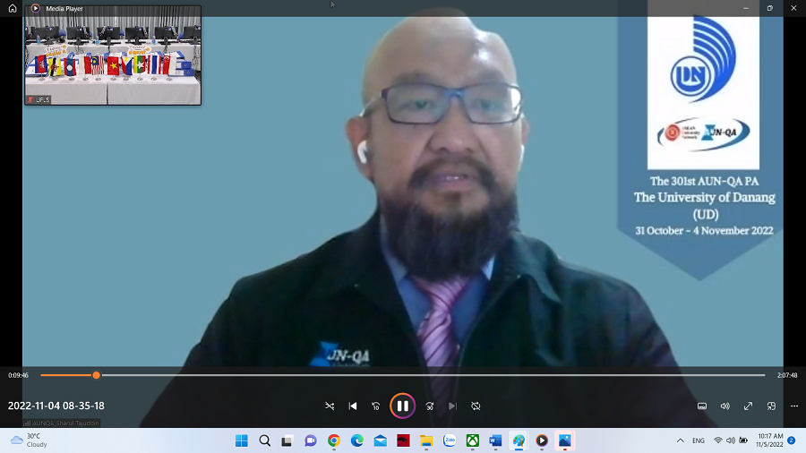
Task: Show hidden system tray icons
Action: click(680, 440)
